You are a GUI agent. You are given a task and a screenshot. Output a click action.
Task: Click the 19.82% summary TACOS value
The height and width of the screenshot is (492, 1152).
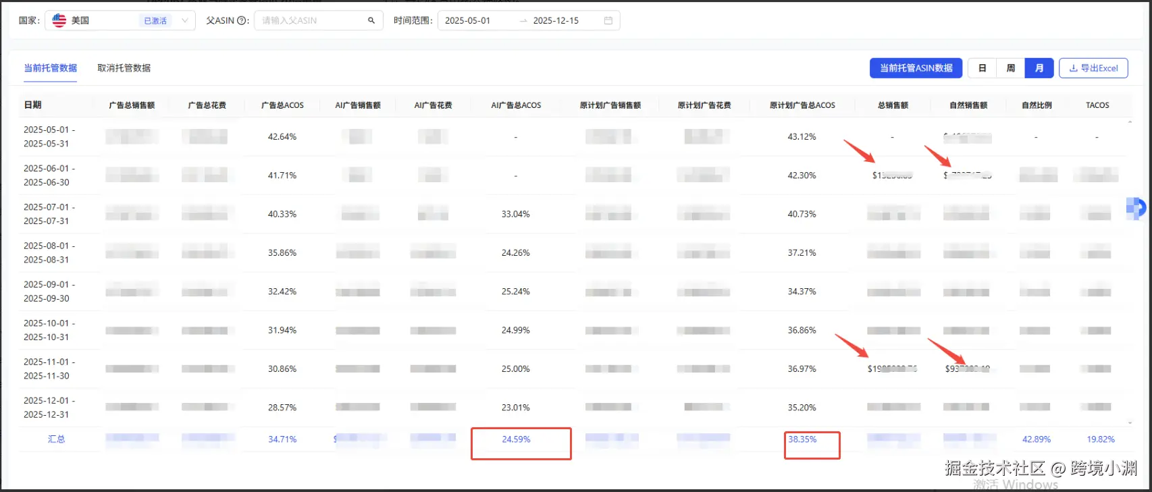point(1101,439)
